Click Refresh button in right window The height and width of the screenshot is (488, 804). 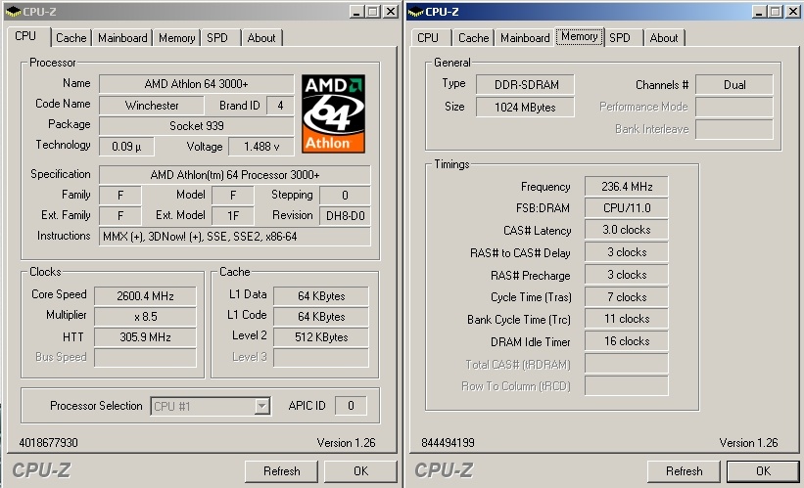(684, 471)
